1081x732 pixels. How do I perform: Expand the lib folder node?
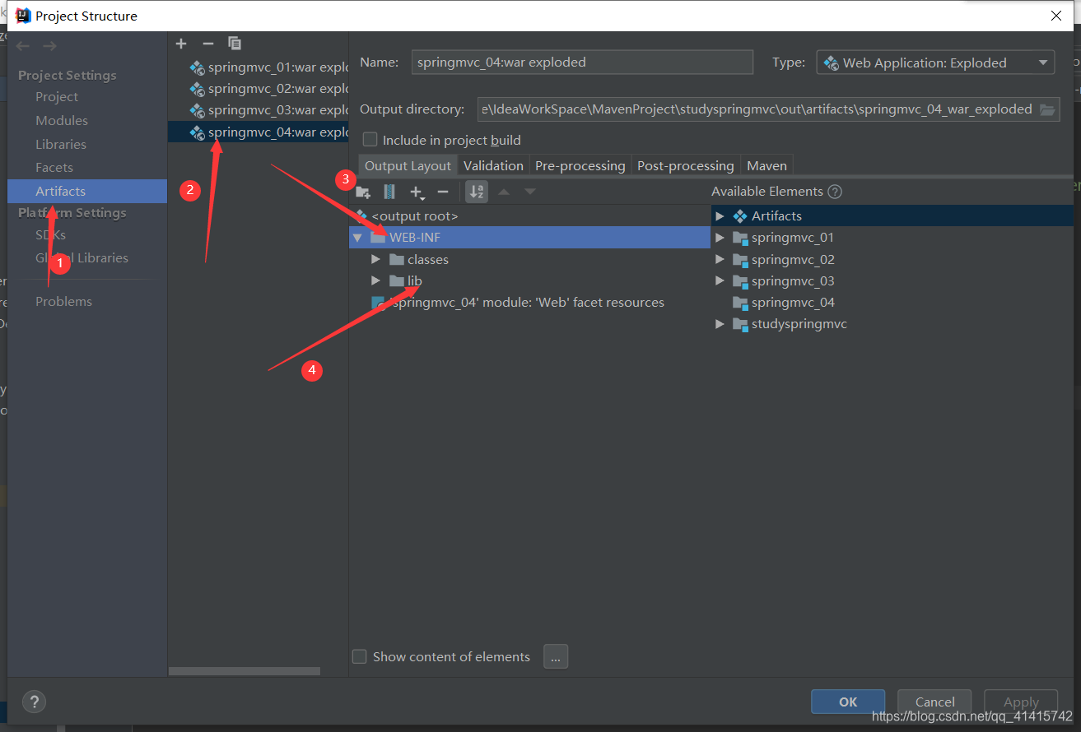[x=375, y=280]
